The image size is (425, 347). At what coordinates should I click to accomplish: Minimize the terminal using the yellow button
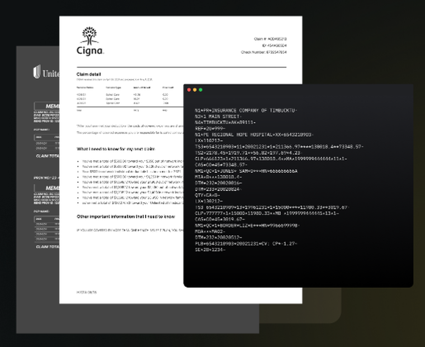click(x=195, y=90)
